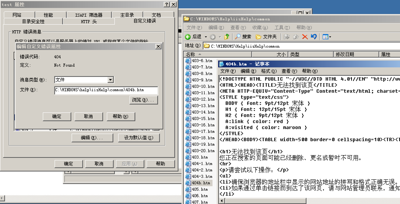The width and height of the screenshot is (400, 204).
Task: Cancel the edit custom error dialog
Action: 88,117
